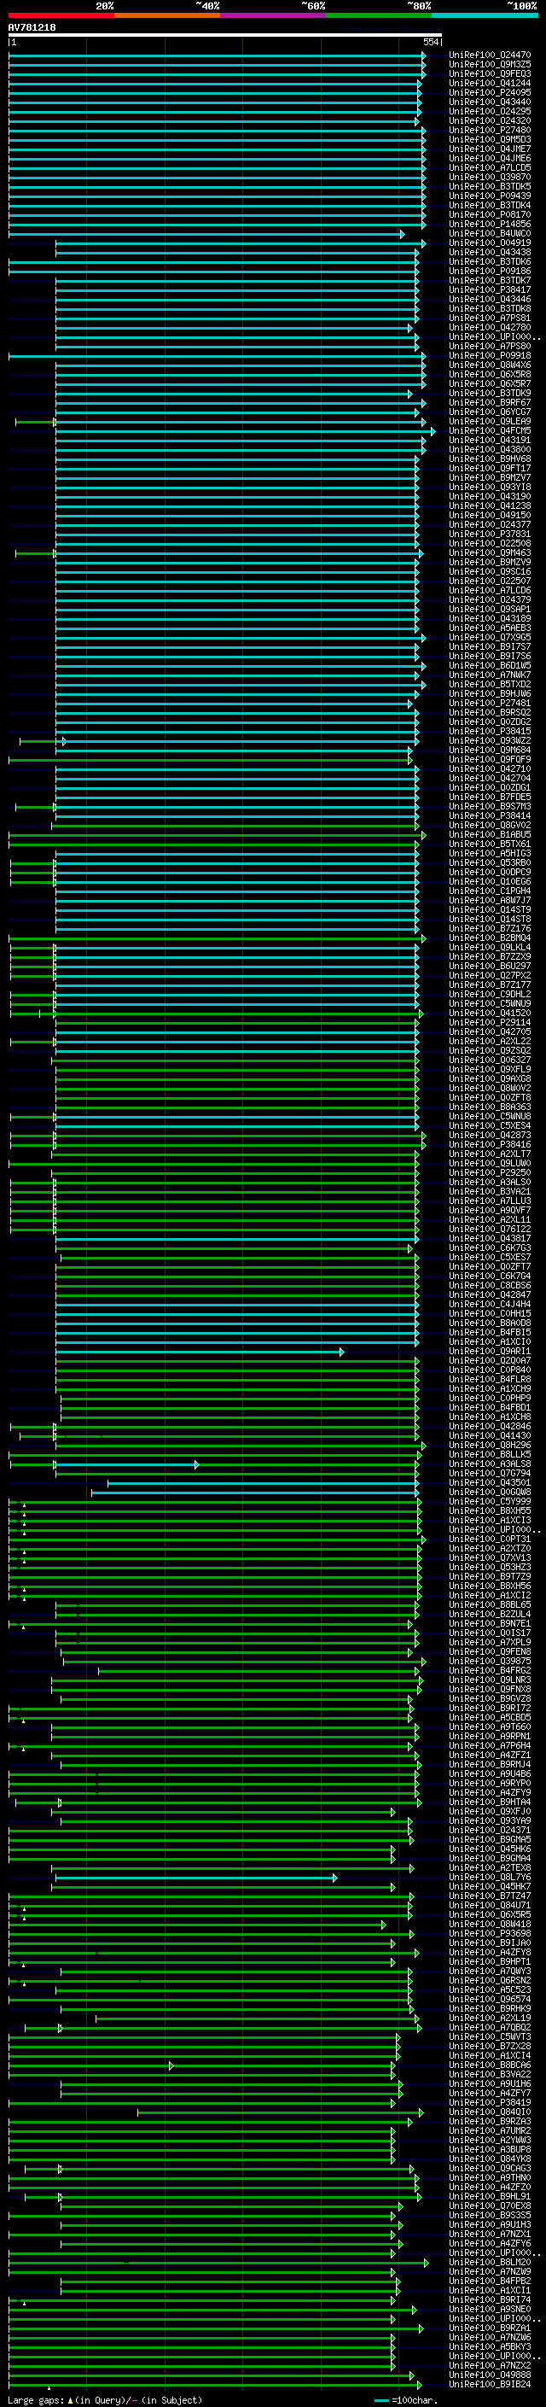The width and height of the screenshot is (546, 2407).
Task: Open hit UniRef100_P24095
Action: click(x=490, y=92)
